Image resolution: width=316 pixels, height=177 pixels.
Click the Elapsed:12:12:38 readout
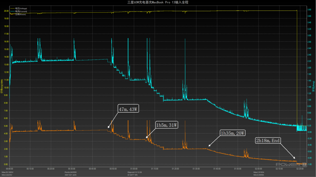tap(135, 172)
